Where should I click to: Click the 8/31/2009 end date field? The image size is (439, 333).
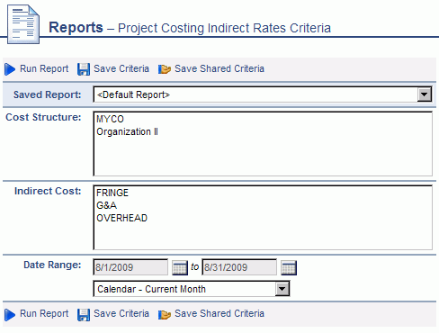point(239,267)
